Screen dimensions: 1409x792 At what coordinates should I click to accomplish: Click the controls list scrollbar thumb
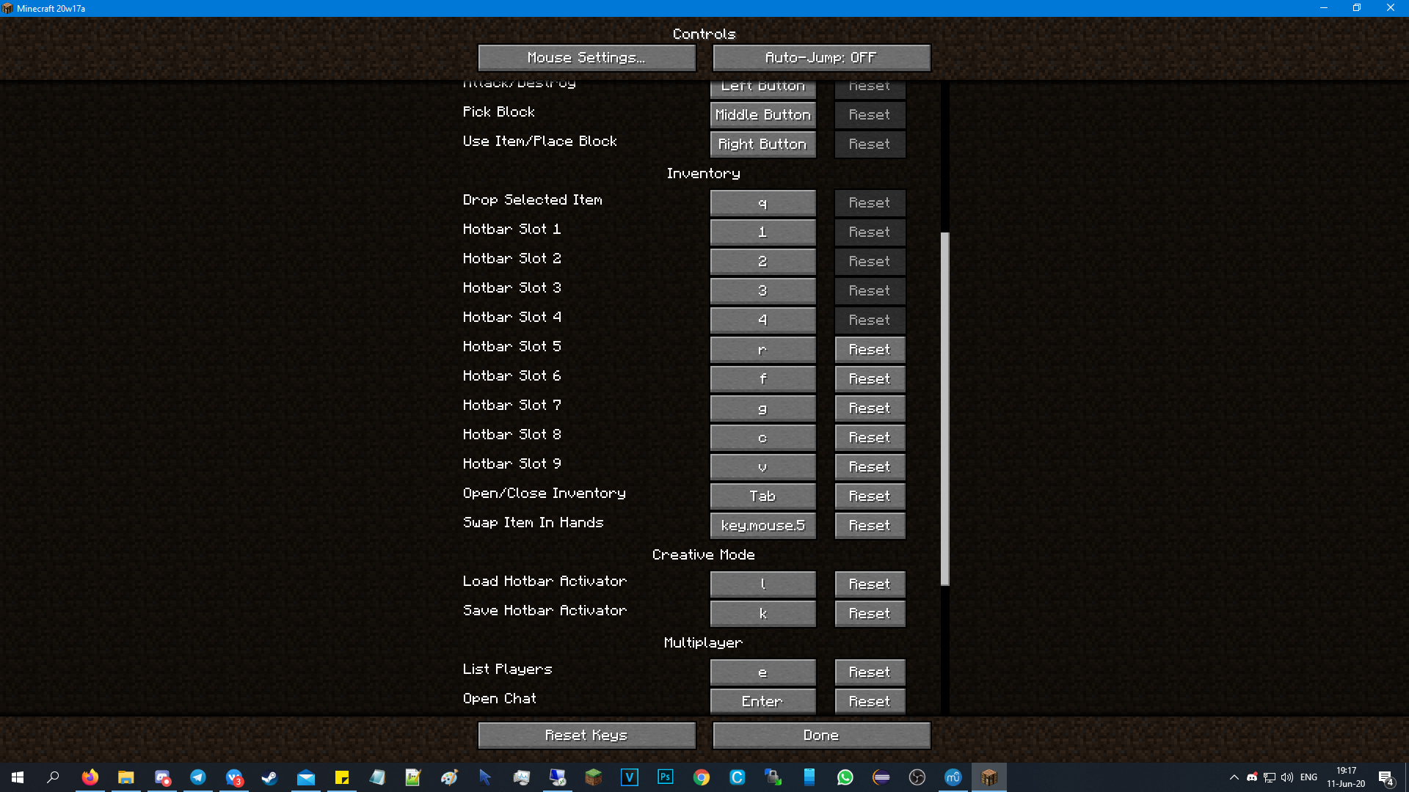coord(944,408)
